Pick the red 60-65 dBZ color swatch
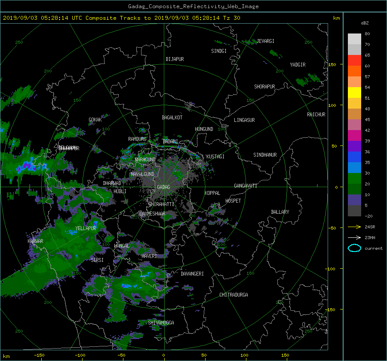Viewport: 387px width, 361px height. (354, 61)
